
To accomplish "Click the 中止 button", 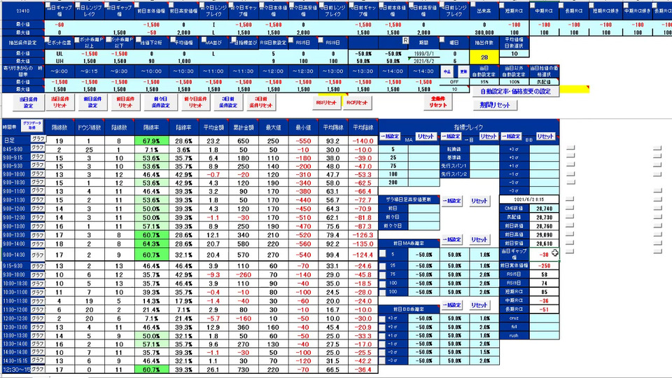I will (447, 72).
